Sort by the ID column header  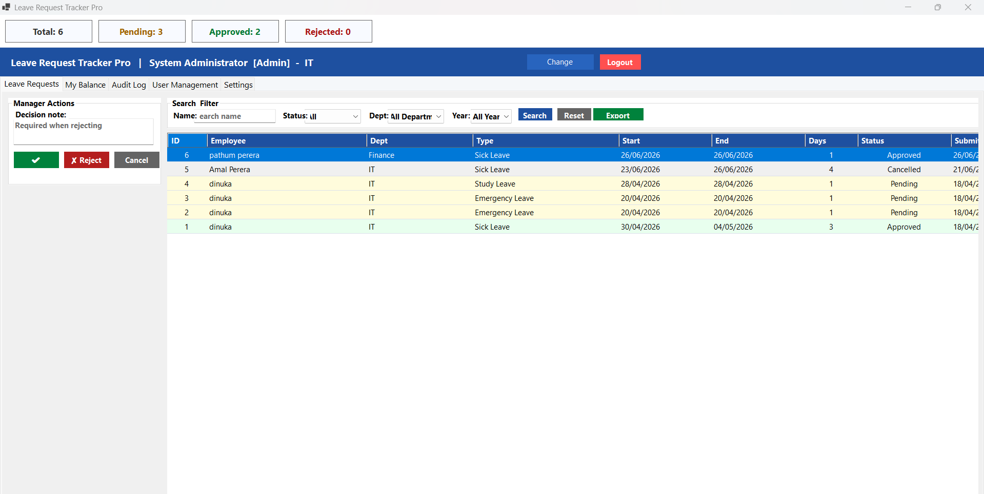188,140
